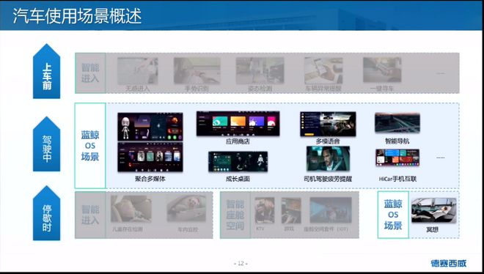Open the 应用商店 screenshot thumbnail
484x274 pixels.
click(238, 124)
